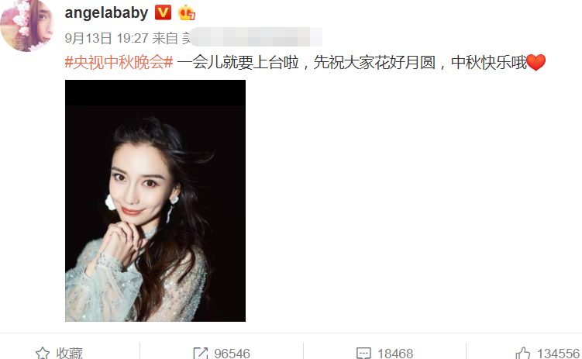Open the angelababy username link
This screenshot has width=582, height=359.
106,13
